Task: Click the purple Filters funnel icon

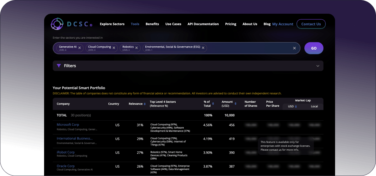Action: click(x=59, y=66)
